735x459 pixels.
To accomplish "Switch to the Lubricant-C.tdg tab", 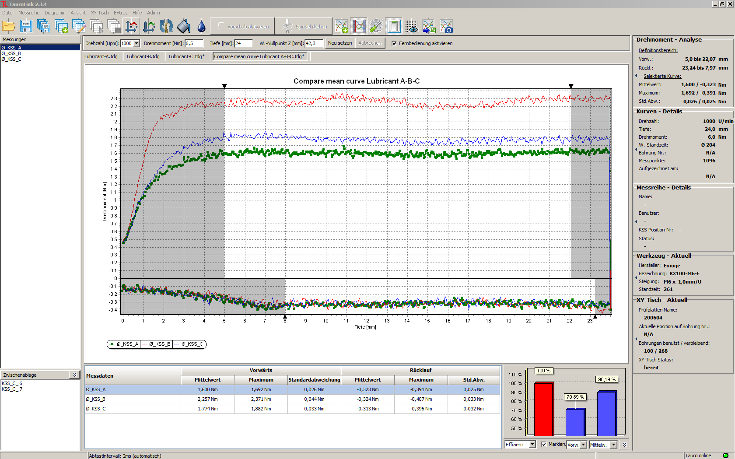I will [x=187, y=56].
